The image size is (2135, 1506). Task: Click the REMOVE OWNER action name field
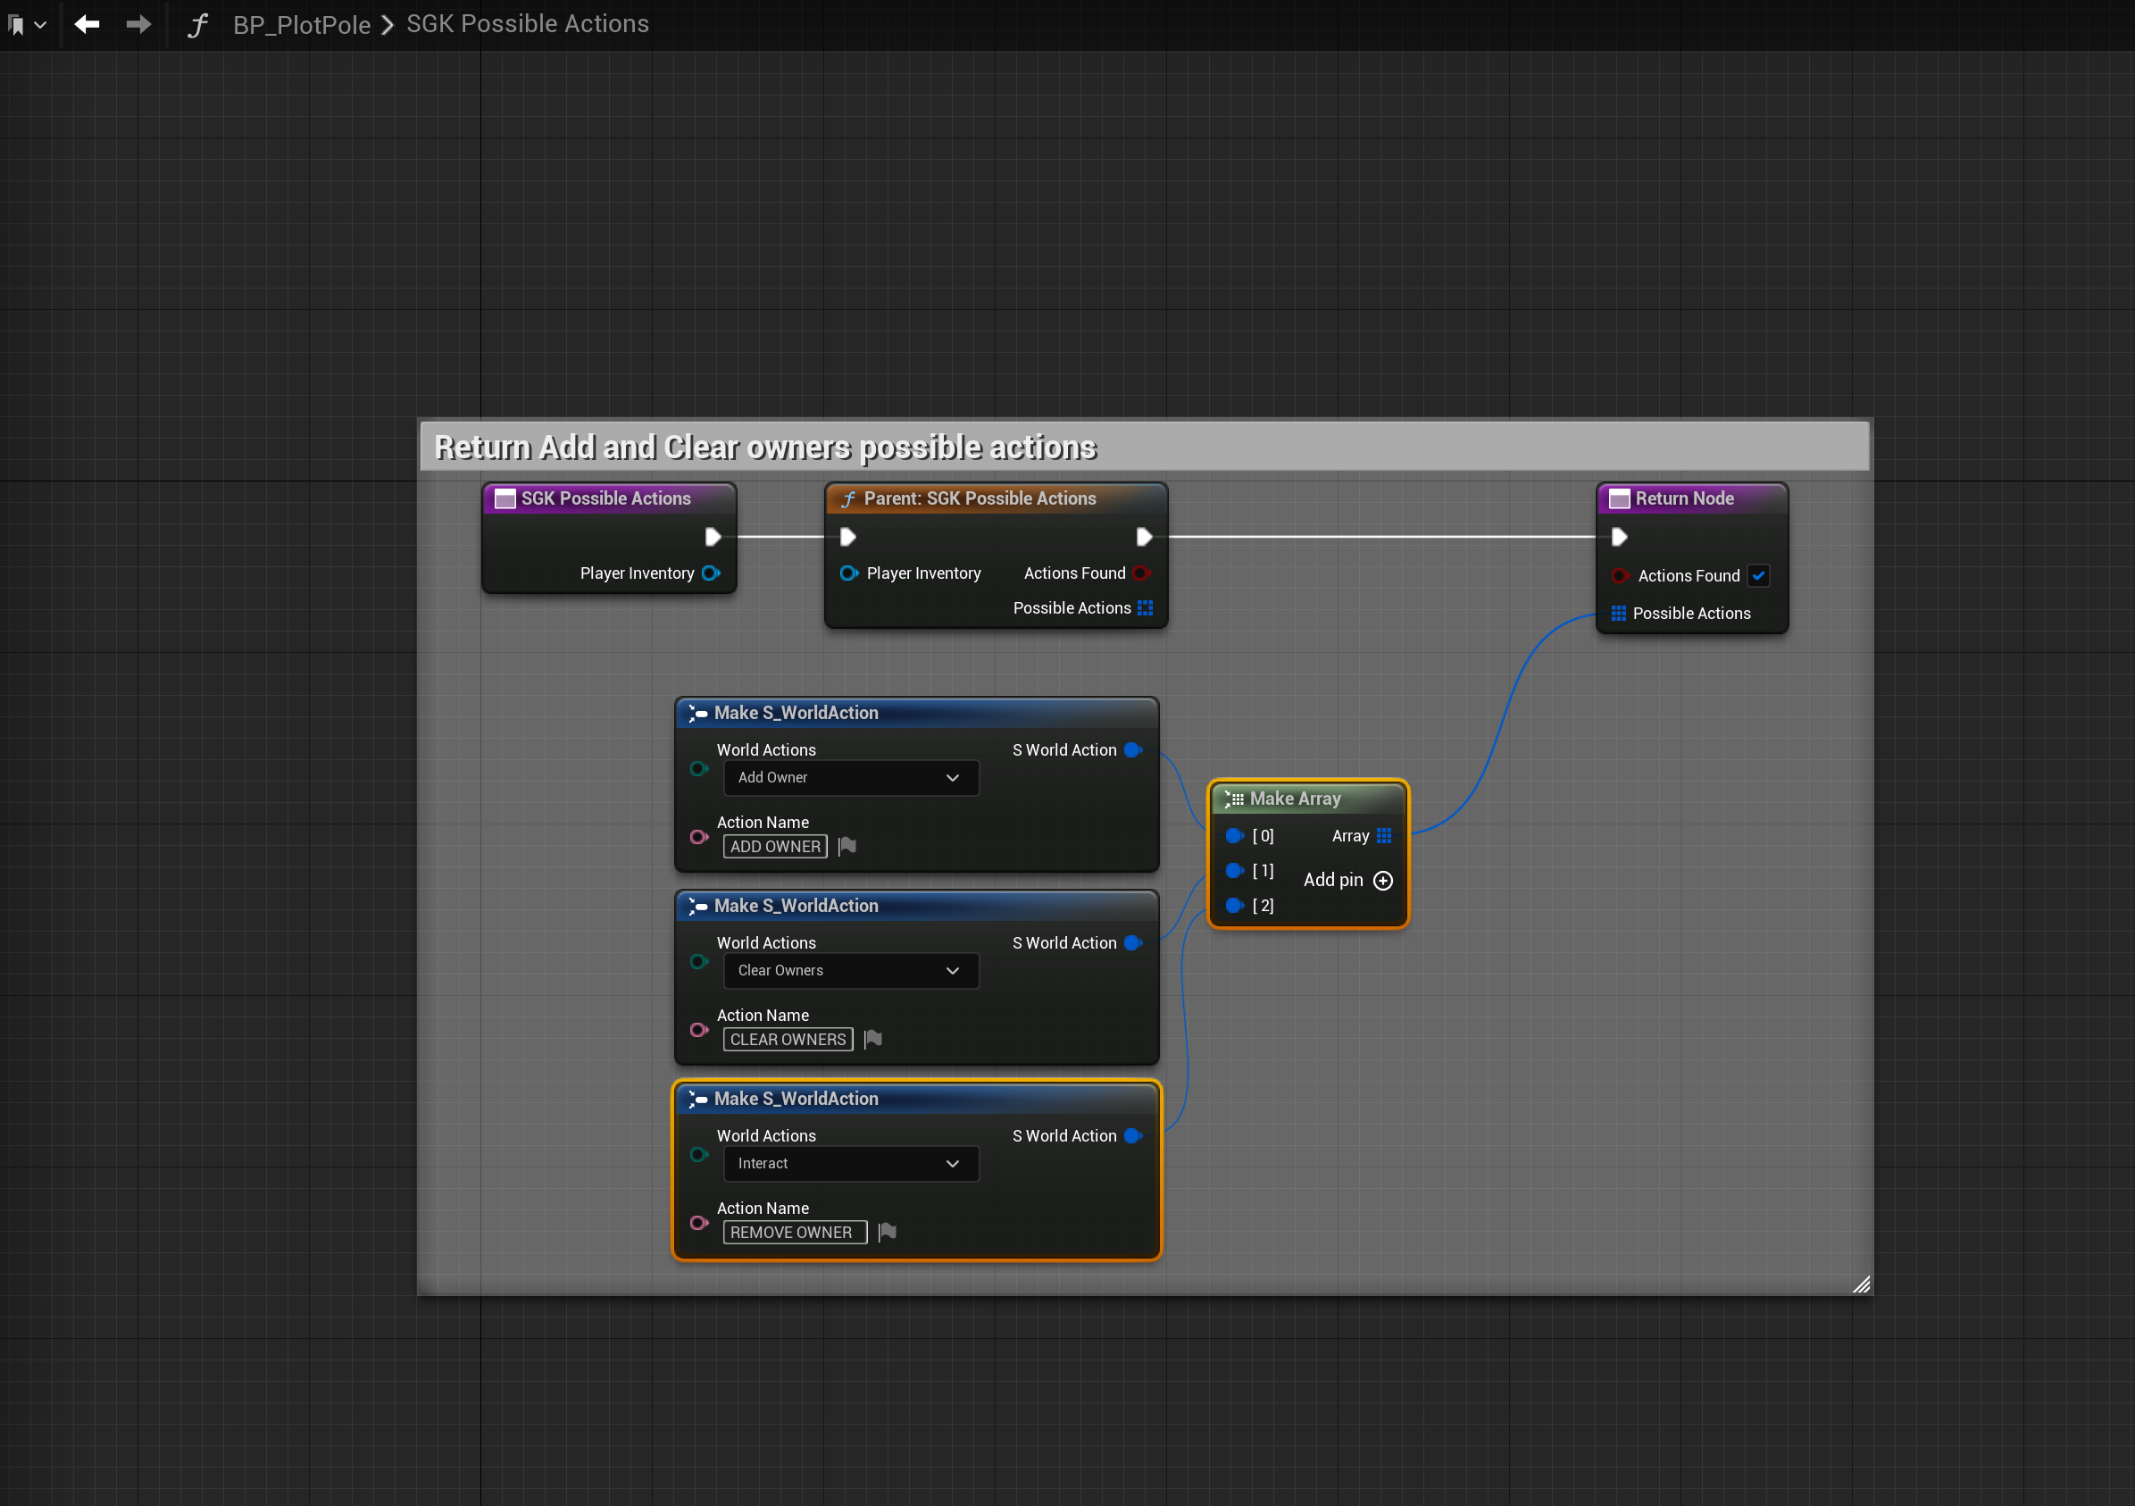[x=793, y=1232]
